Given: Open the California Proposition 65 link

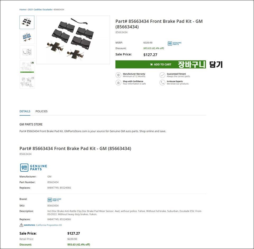Looking at the screenshot, I should 49,225.
